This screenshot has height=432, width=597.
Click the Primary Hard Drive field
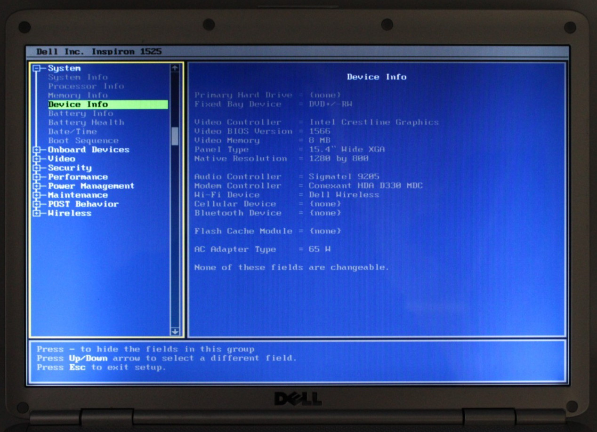(x=267, y=95)
